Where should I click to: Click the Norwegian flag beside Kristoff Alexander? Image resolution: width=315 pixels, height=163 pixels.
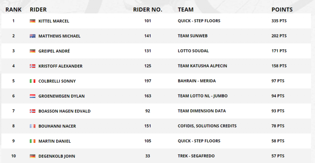pyautogui.click(x=32, y=66)
